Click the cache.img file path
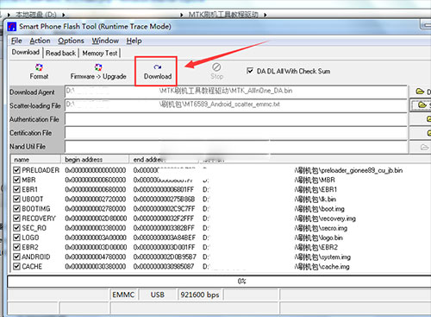 coord(322,267)
